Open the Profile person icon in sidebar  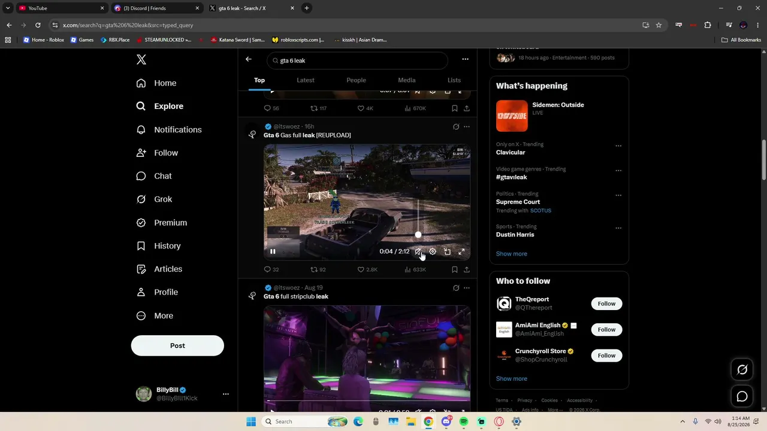tap(141, 292)
